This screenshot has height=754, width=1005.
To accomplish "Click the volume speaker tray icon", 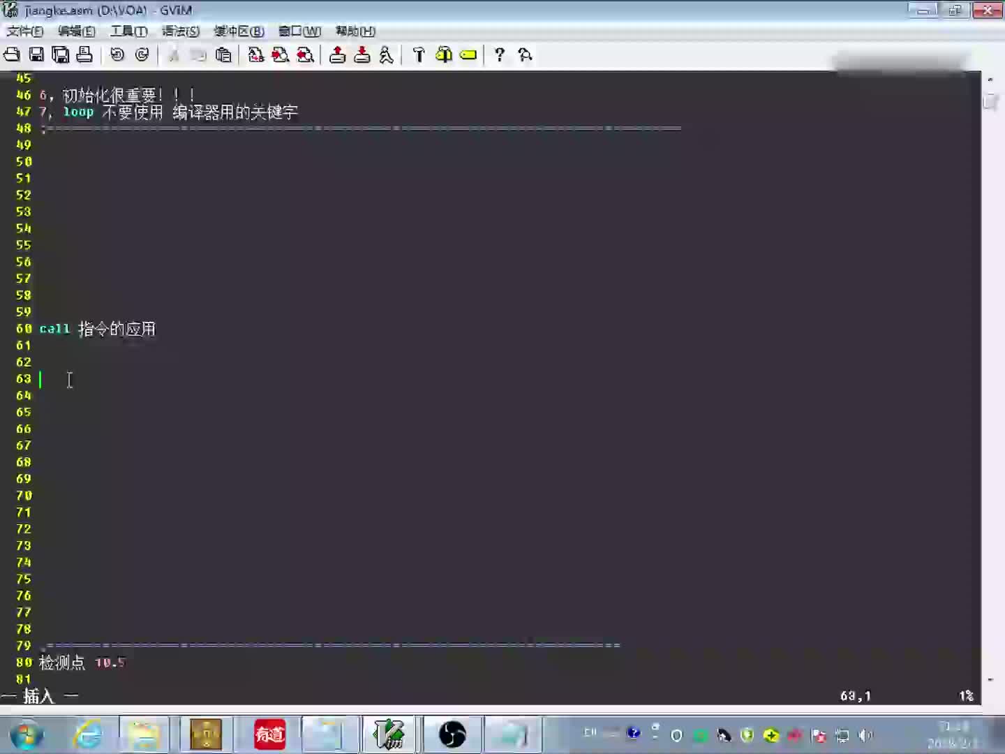I will pyautogui.click(x=865, y=735).
